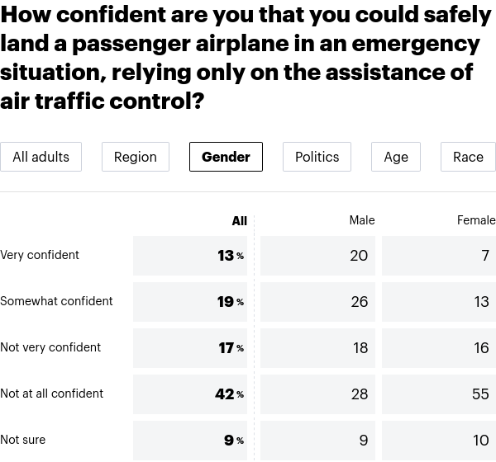
Task: Select the Not sure row label
Action: point(23,440)
